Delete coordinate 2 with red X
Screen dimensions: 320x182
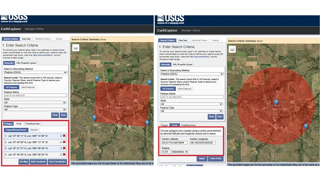pos(64,142)
